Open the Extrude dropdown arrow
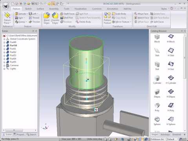 coord(27,14)
